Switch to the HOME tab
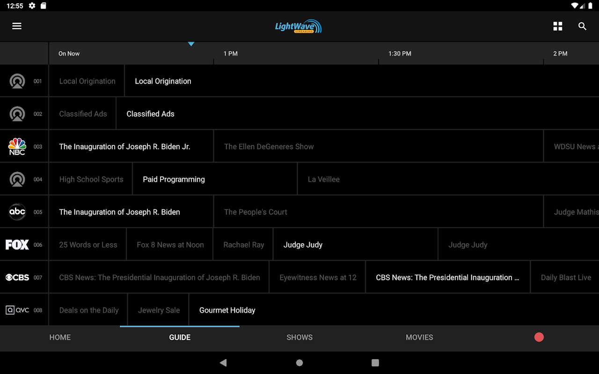599x374 pixels. [60, 338]
